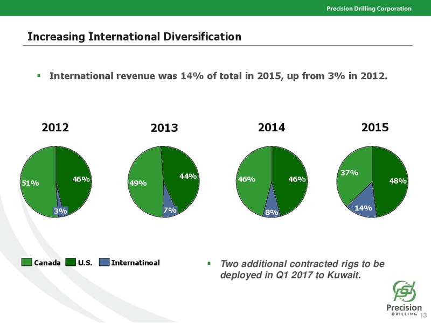Screen dimensions: 431x323
Task: Click the Precision Drilling logo icon
Action: 404,291
